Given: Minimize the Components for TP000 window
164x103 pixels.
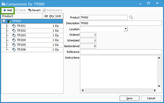Looking at the screenshot, I should [140, 3].
